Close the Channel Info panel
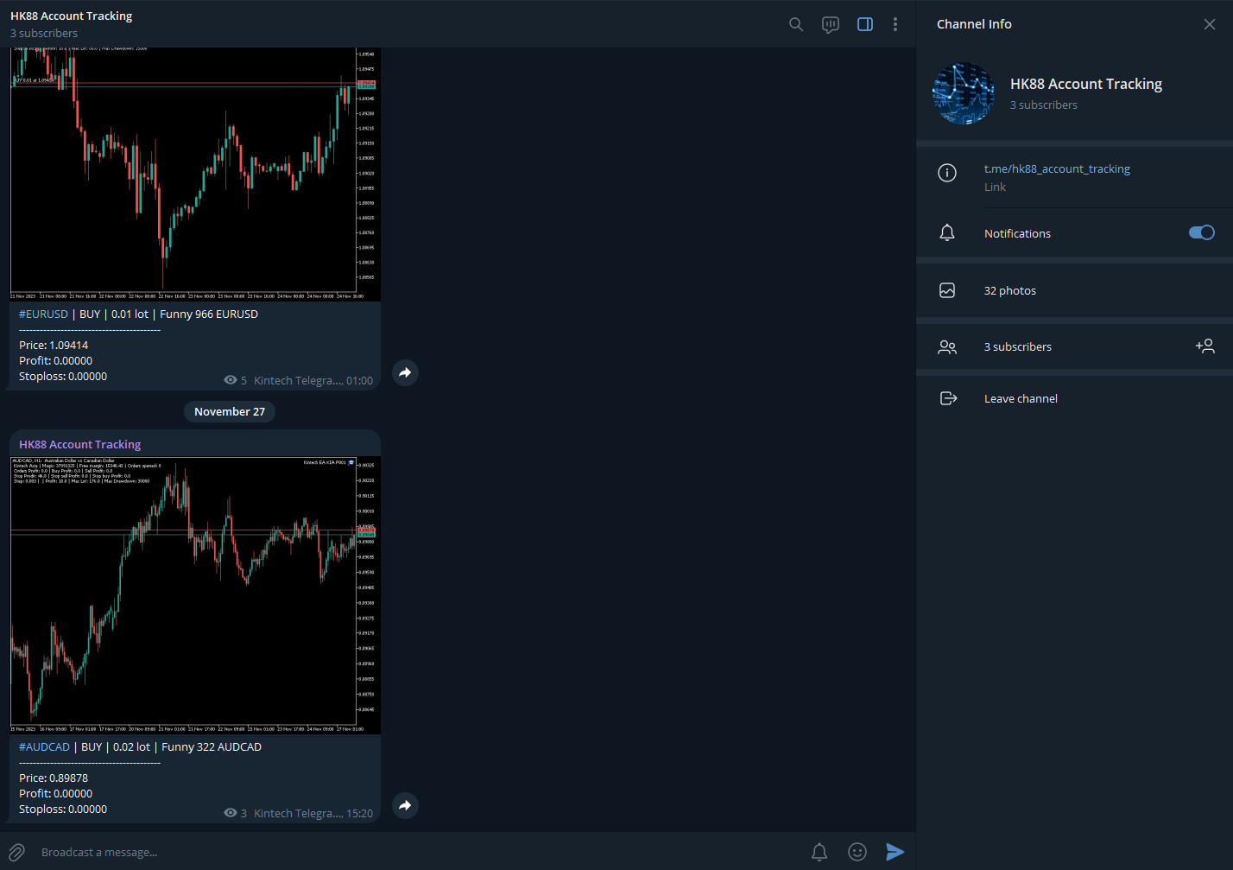Viewport: 1233px width, 870px height. click(1210, 24)
